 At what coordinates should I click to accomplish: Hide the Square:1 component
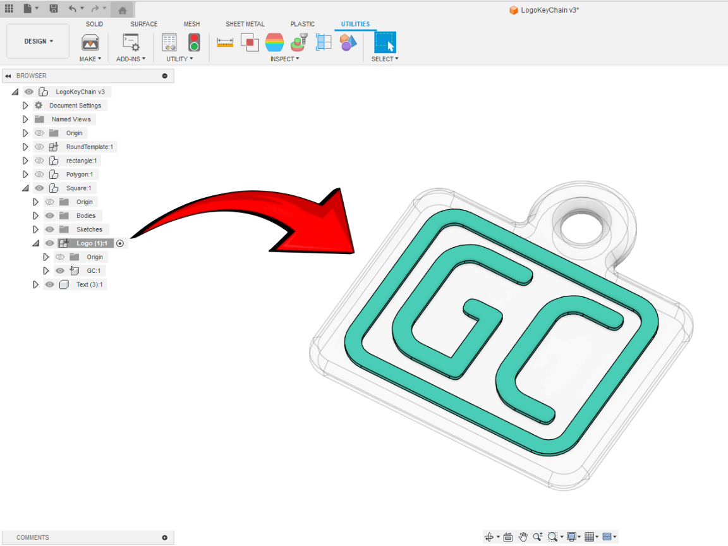tap(39, 188)
